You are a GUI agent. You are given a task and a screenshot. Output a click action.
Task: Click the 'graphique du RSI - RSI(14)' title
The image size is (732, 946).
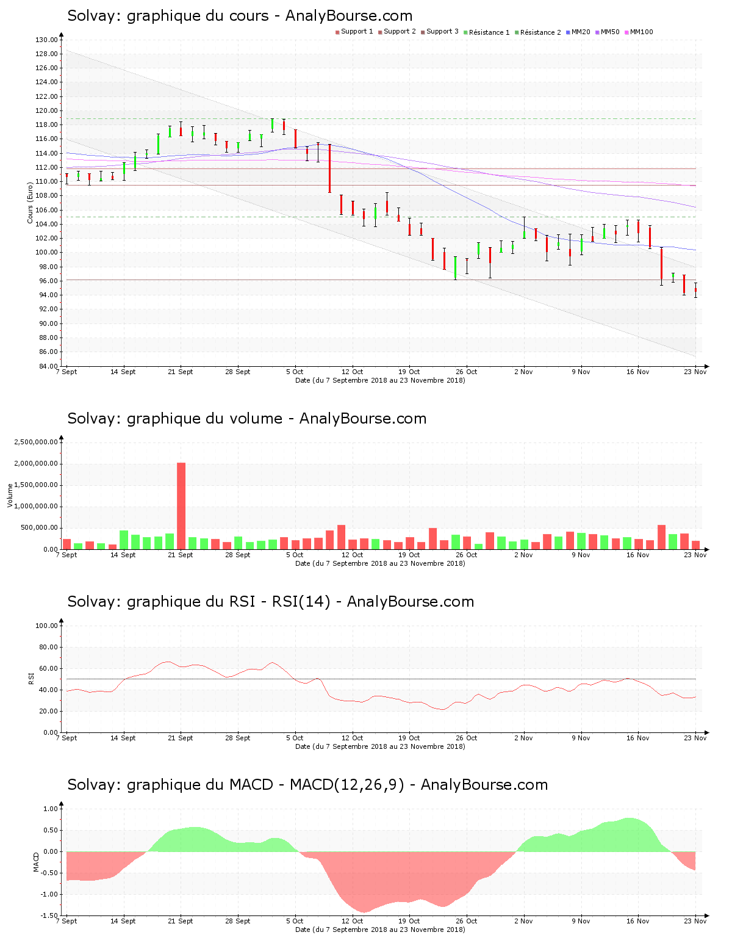point(229,602)
